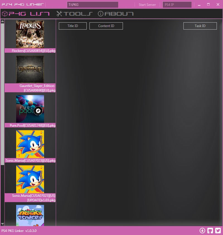223x235 pixels.
Task: Click the PKG list up scroll arrow
Action: [3, 21]
